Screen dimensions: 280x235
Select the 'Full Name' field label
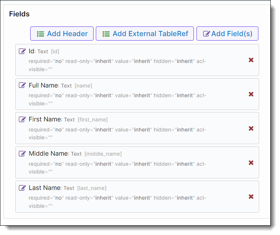pyautogui.click(x=44, y=85)
